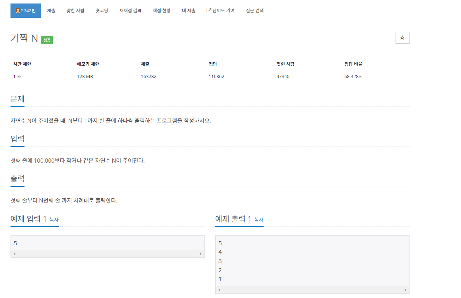
Task: Click the output description starting 첫째 줄부터
Action: 64,201
